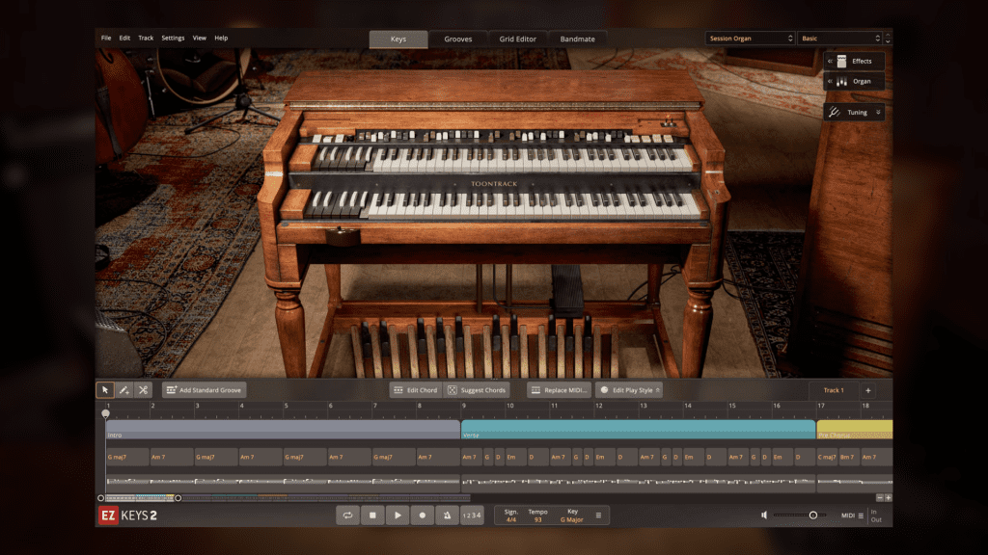Click the stop playback button
The height and width of the screenshot is (555, 988).
[372, 515]
